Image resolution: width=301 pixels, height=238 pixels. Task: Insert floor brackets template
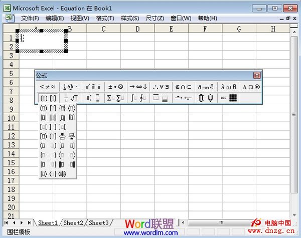(62, 117)
